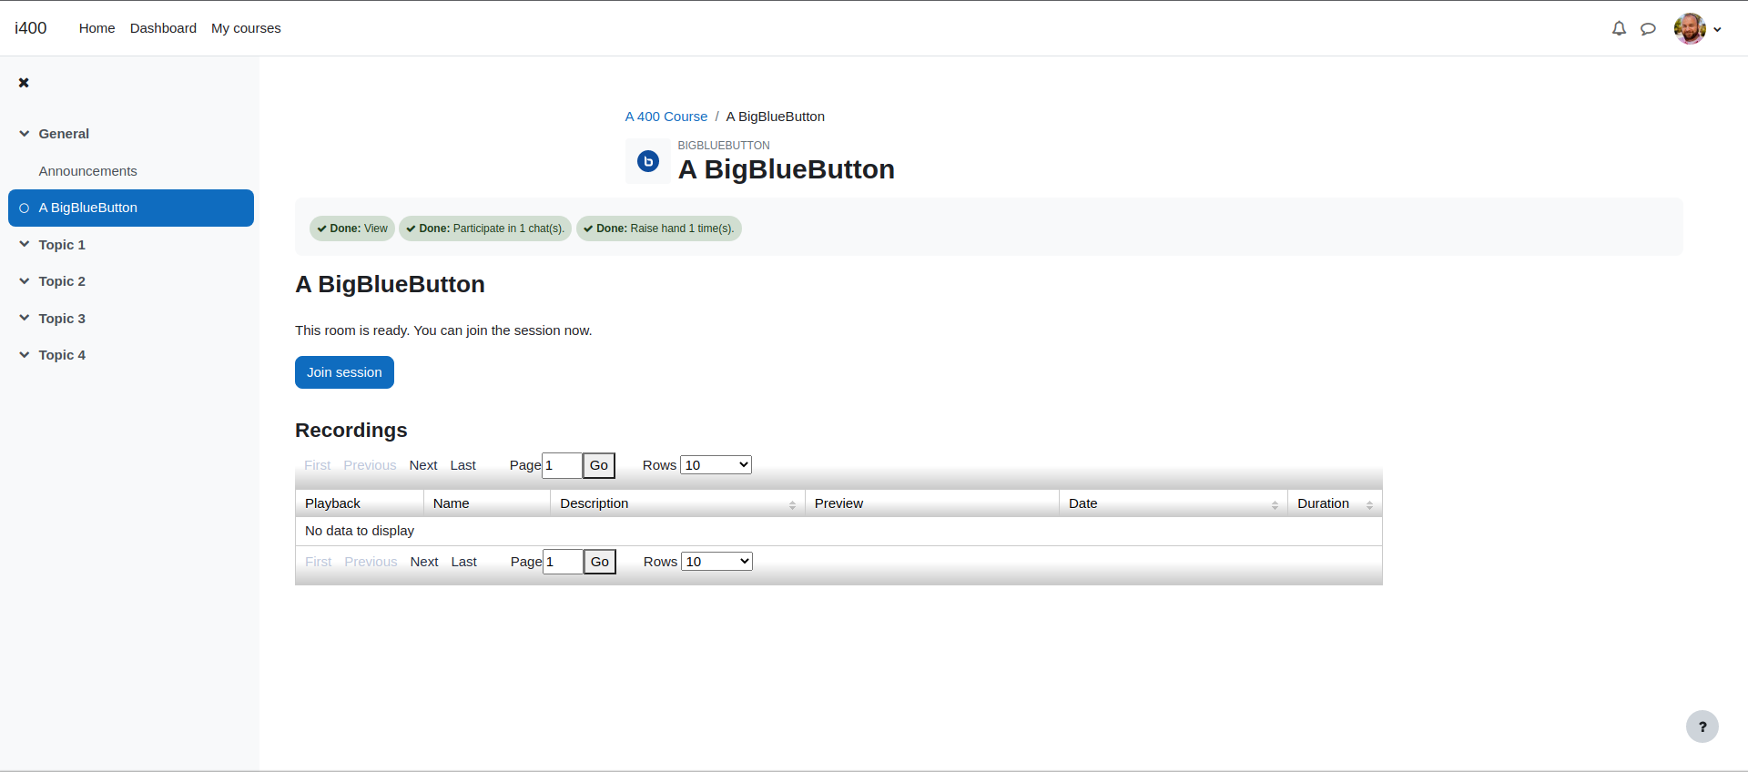Click Done: Raise hand badge
Viewport: 1748px width, 772px height.
coord(659,229)
